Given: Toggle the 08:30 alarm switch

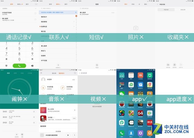Looking at the screenshot, I should (x=35, y=117).
